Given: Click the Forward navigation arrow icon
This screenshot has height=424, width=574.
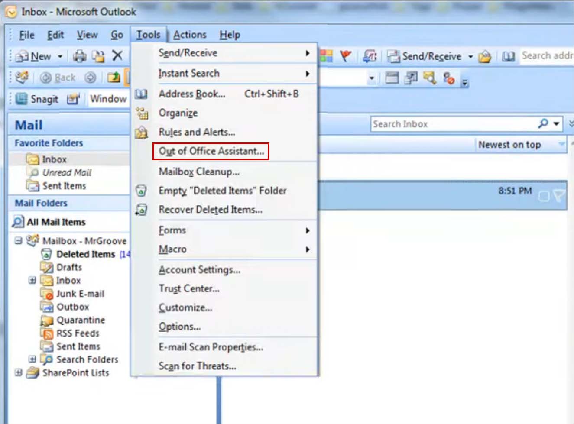Looking at the screenshot, I should (x=90, y=78).
